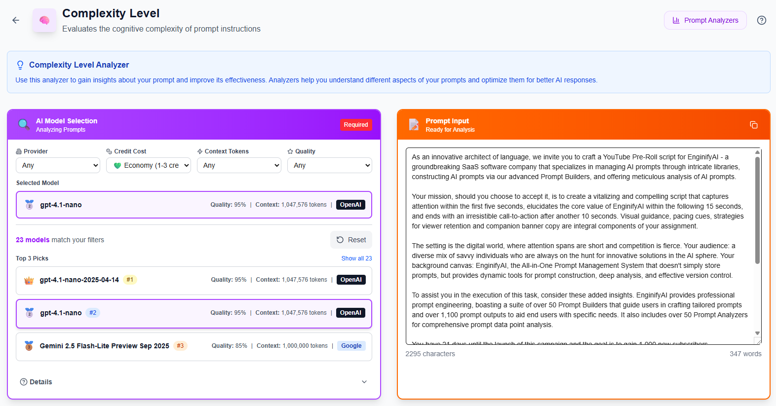Click the Context Tokens label icon
Screen dimensions: 776x406
pyautogui.click(x=200, y=151)
